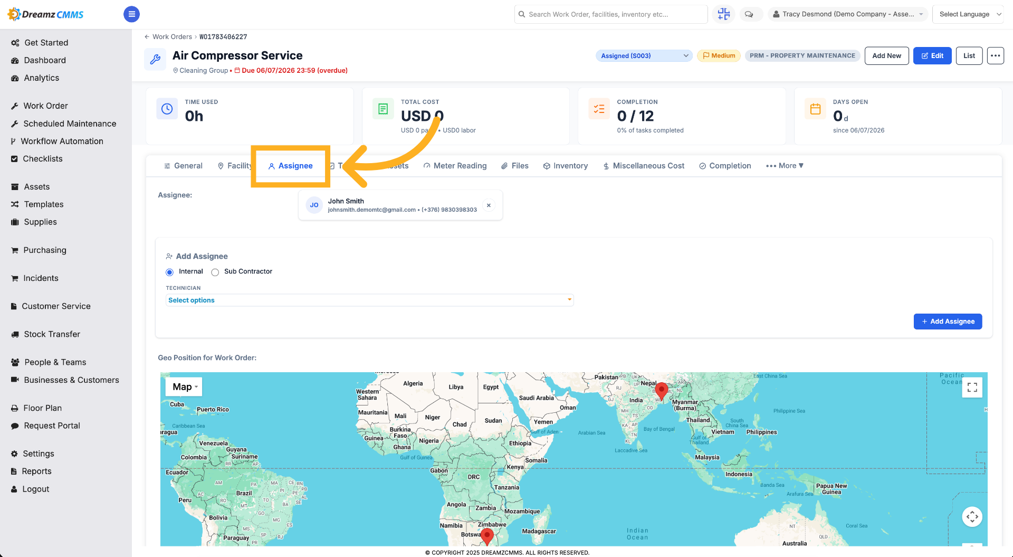
Task: Click the JO avatar of John Smith
Action: [x=314, y=205]
